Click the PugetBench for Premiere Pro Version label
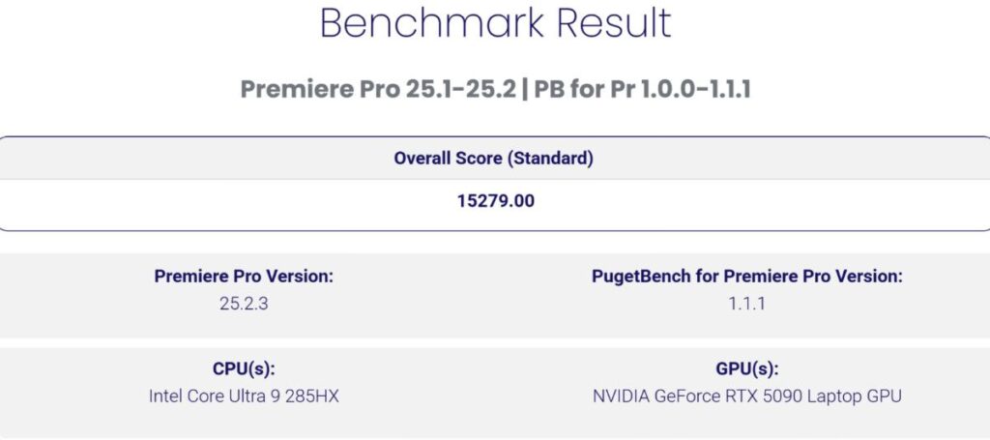 [746, 277]
